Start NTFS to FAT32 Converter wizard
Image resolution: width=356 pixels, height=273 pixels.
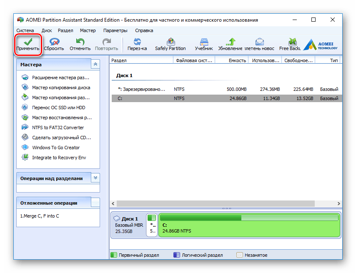pos(58,128)
